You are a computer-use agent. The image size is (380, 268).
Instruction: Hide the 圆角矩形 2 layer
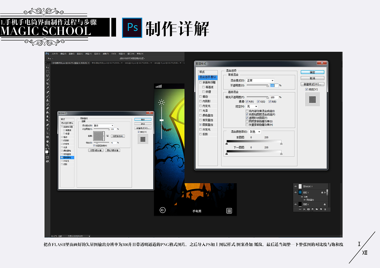295,187
